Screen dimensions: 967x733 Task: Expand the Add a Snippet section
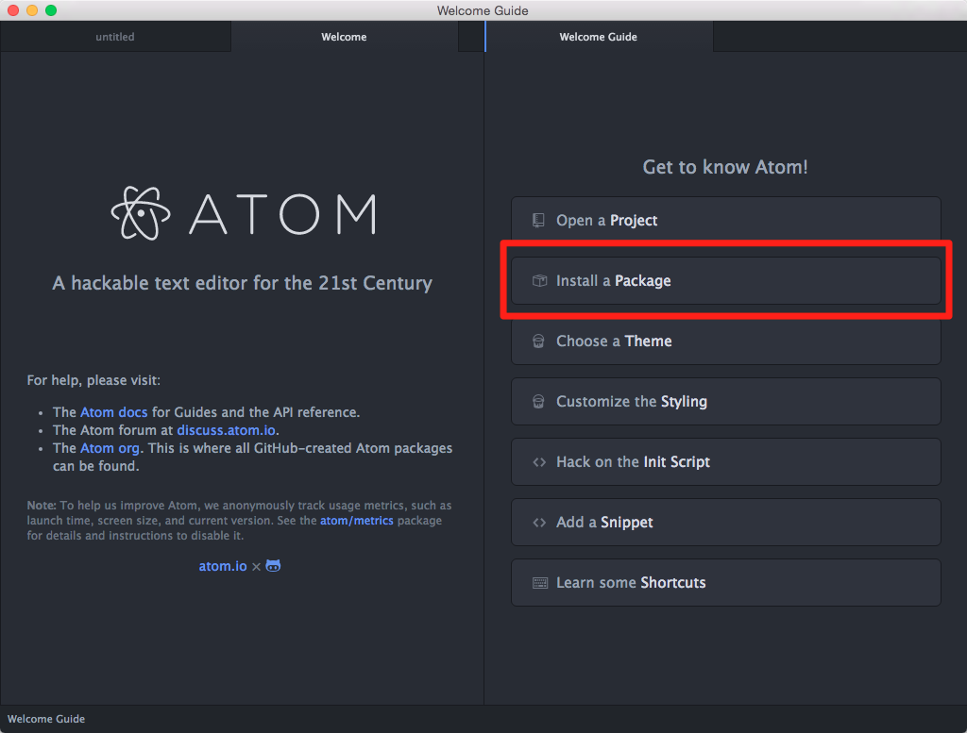pyautogui.click(x=726, y=523)
